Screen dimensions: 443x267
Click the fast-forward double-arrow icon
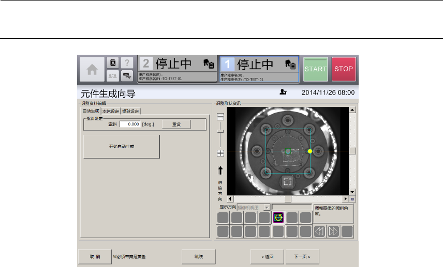click(333, 231)
